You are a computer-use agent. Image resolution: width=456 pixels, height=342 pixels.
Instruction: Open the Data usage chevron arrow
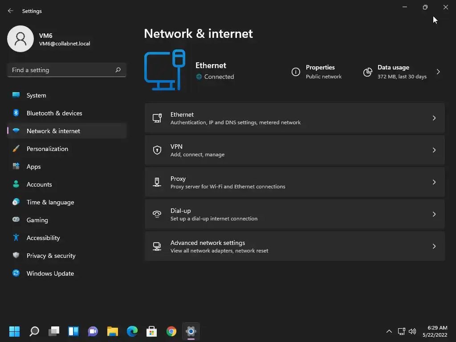(438, 72)
